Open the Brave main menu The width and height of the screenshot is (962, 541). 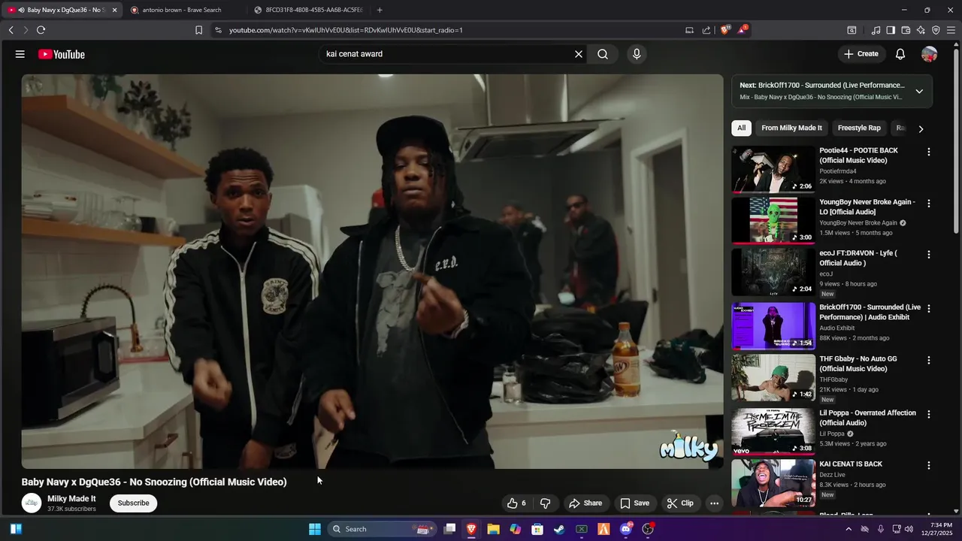point(951,30)
